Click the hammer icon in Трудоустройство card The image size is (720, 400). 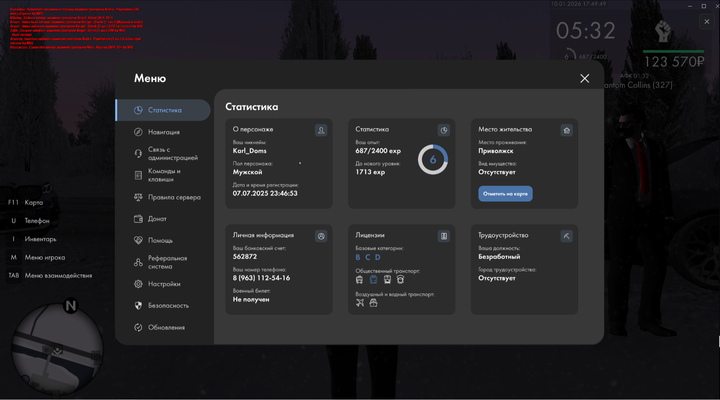tap(566, 236)
